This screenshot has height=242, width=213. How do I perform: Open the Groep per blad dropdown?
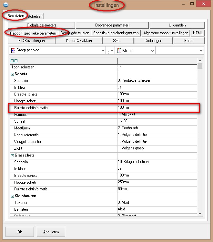click(103, 50)
